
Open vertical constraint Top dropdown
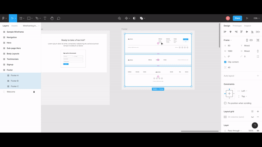click(244, 96)
